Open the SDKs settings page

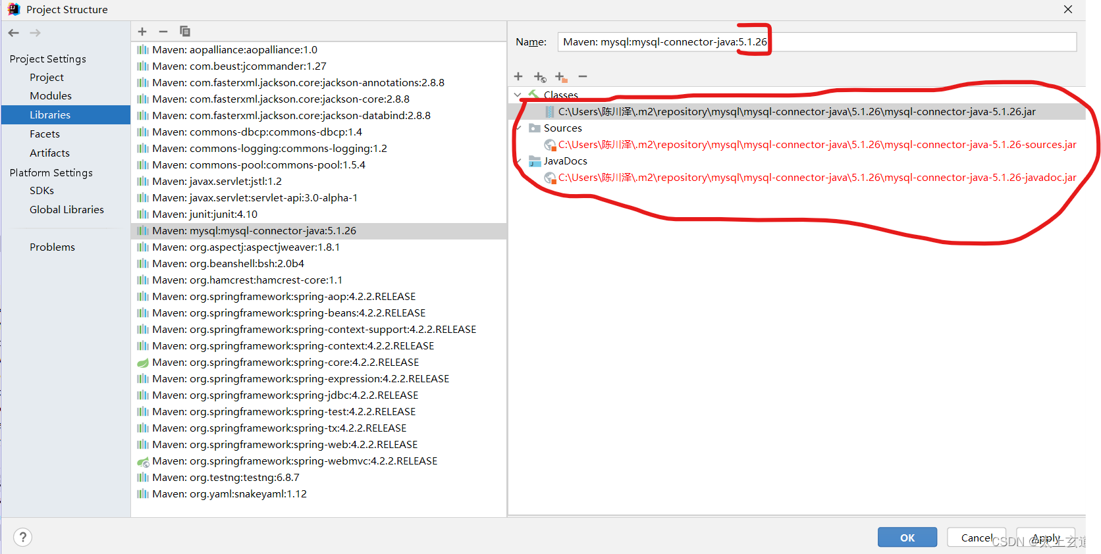(x=41, y=190)
